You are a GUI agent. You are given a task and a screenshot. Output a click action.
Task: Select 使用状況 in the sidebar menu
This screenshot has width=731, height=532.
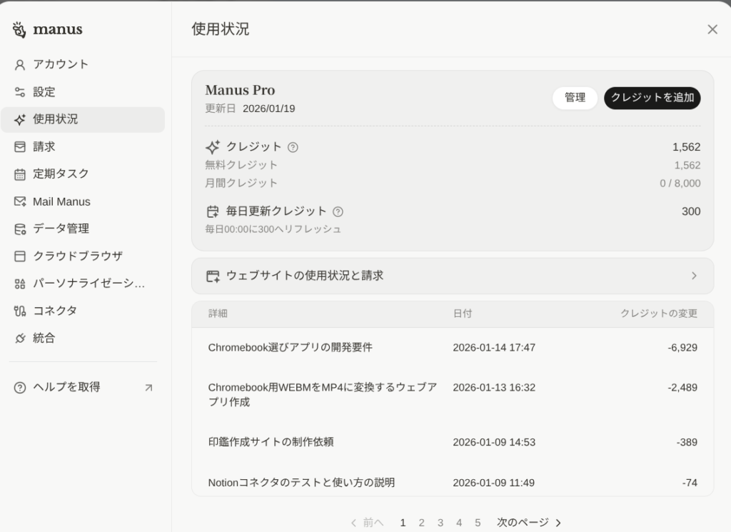click(82, 120)
